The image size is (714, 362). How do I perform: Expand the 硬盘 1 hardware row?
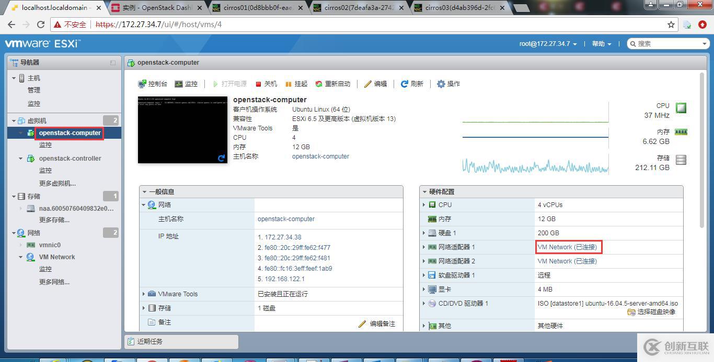pyautogui.click(x=424, y=233)
